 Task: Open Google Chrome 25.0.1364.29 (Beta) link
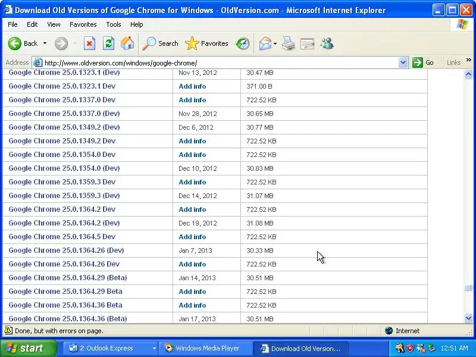pyautogui.click(x=68, y=277)
